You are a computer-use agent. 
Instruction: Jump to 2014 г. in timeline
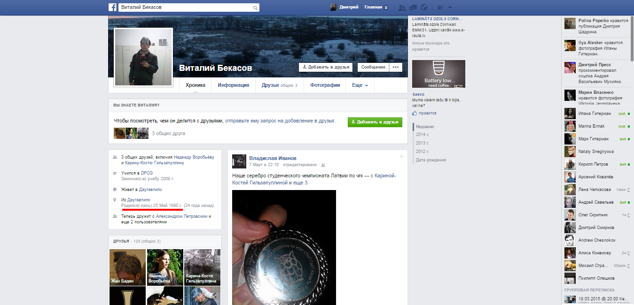coord(423,135)
